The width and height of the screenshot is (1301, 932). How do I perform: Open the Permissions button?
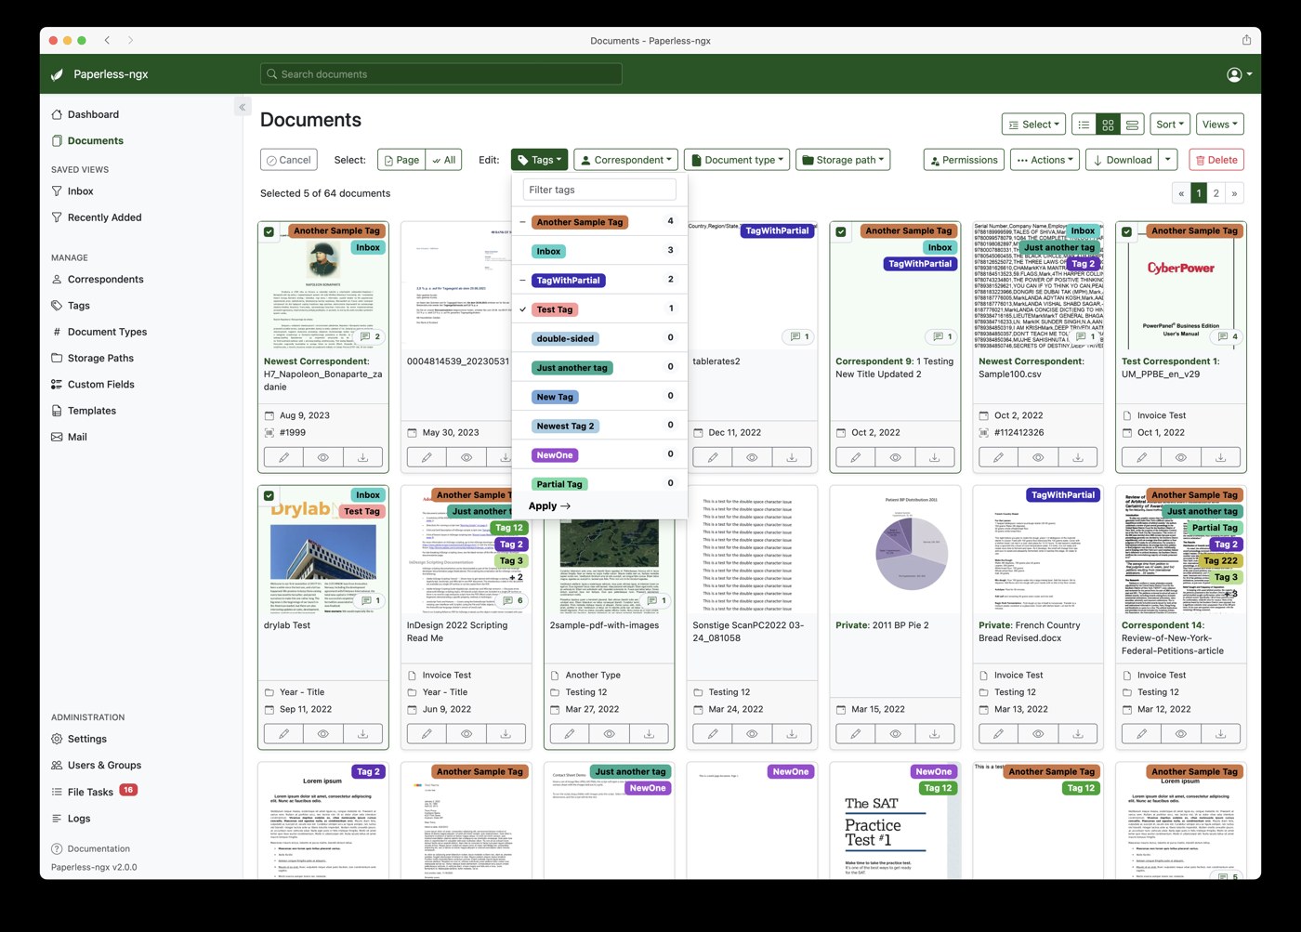pyautogui.click(x=964, y=160)
